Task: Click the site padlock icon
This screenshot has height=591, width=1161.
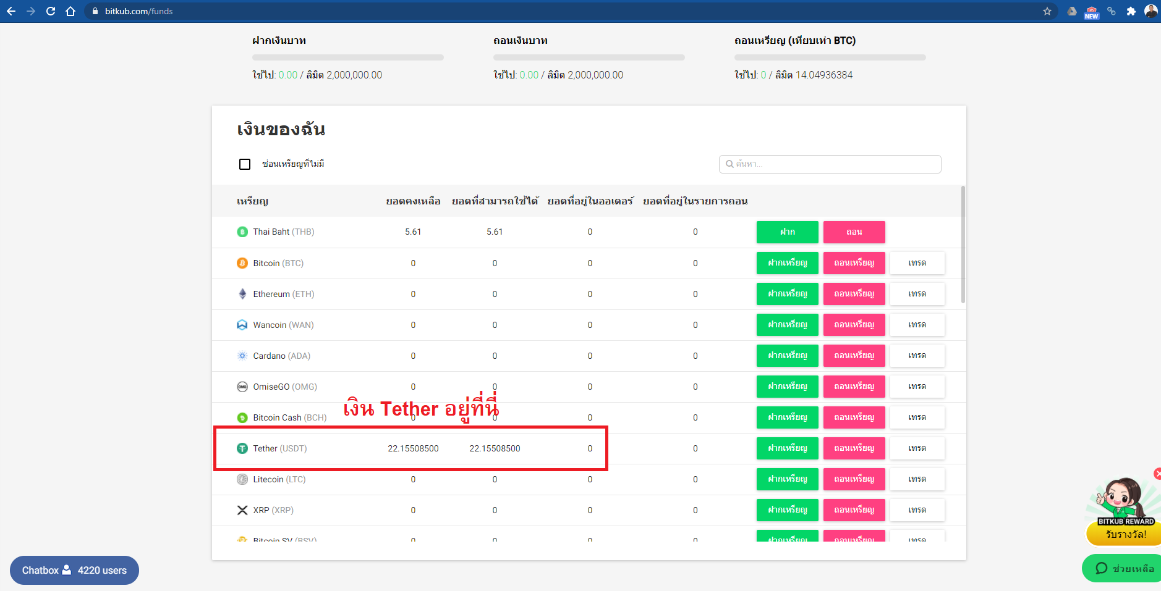Action: coord(95,11)
